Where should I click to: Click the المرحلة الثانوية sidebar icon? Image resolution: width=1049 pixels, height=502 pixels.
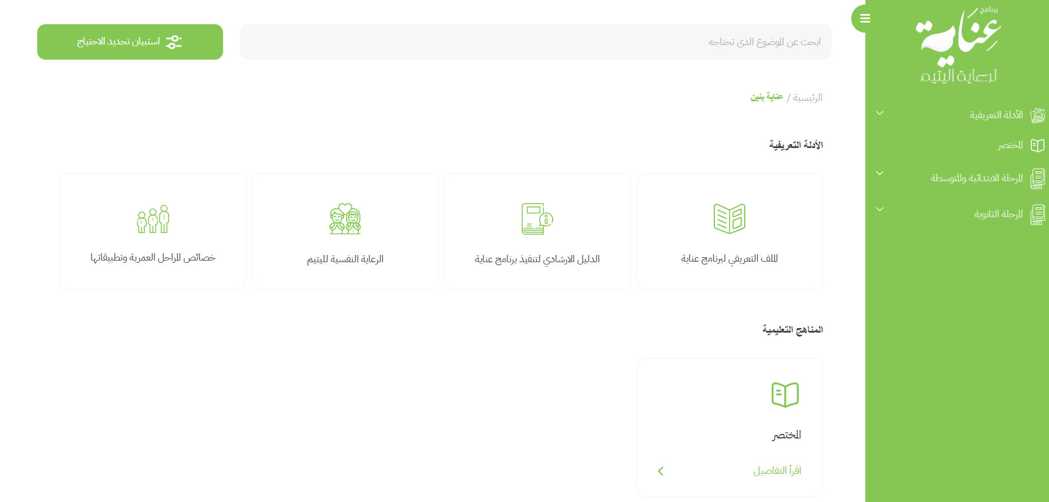pyautogui.click(x=1037, y=214)
